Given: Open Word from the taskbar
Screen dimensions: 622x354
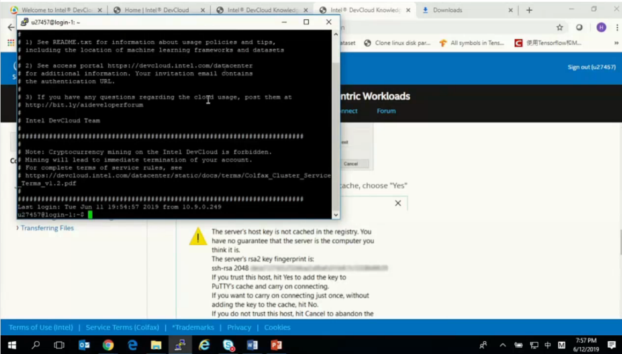Looking at the screenshot, I should point(253,345).
